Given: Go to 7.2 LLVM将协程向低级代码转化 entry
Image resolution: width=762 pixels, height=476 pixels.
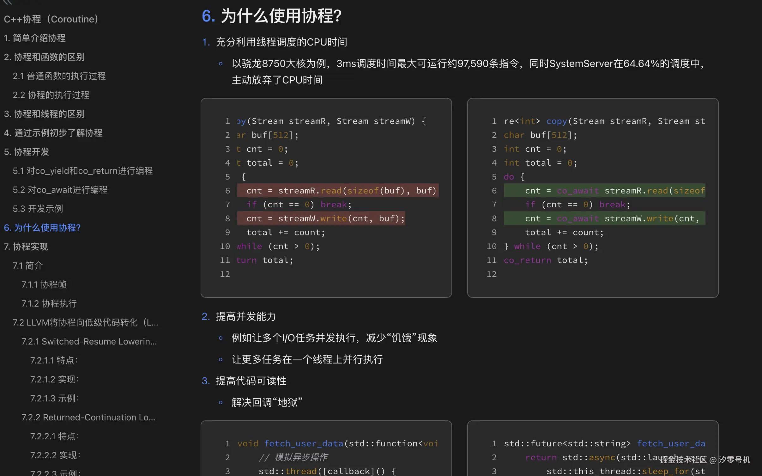Looking at the screenshot, I should tap(85, 322).
